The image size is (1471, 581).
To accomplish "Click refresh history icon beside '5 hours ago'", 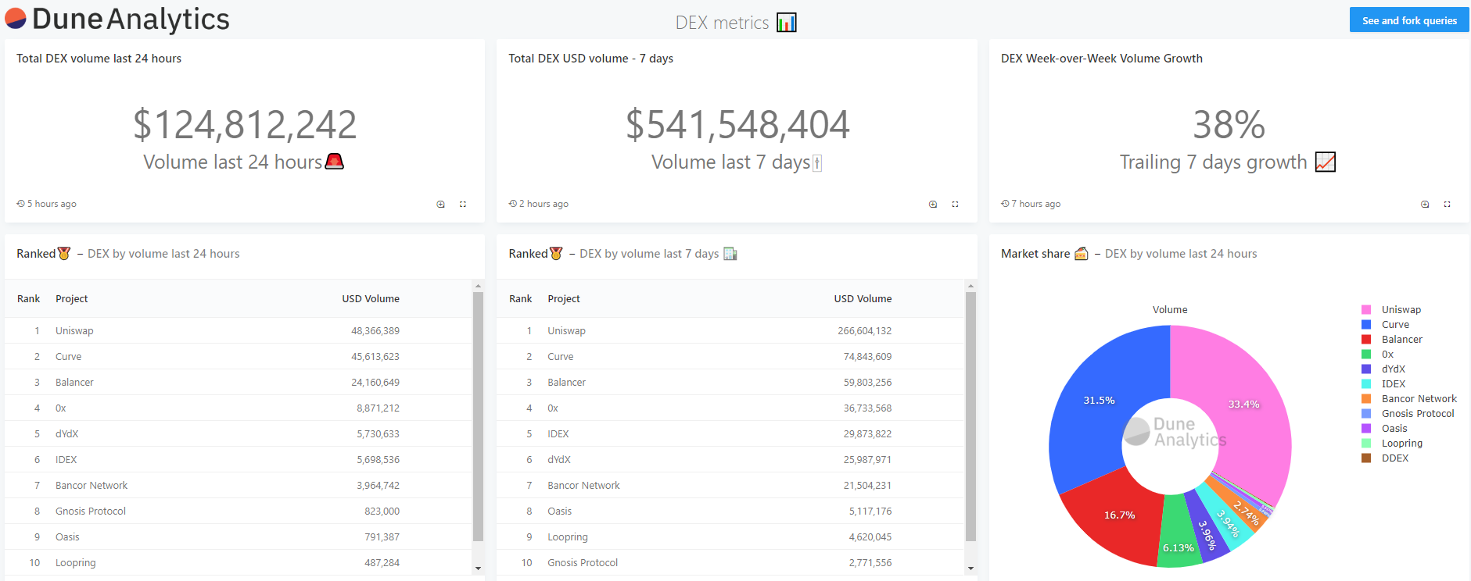I will (20, 204).
